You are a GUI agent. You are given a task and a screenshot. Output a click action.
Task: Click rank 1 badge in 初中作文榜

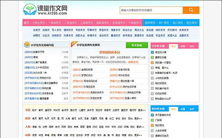(152, 115)
